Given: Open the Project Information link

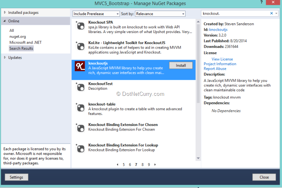Looking at the screenshot, I should coord(220,64).
